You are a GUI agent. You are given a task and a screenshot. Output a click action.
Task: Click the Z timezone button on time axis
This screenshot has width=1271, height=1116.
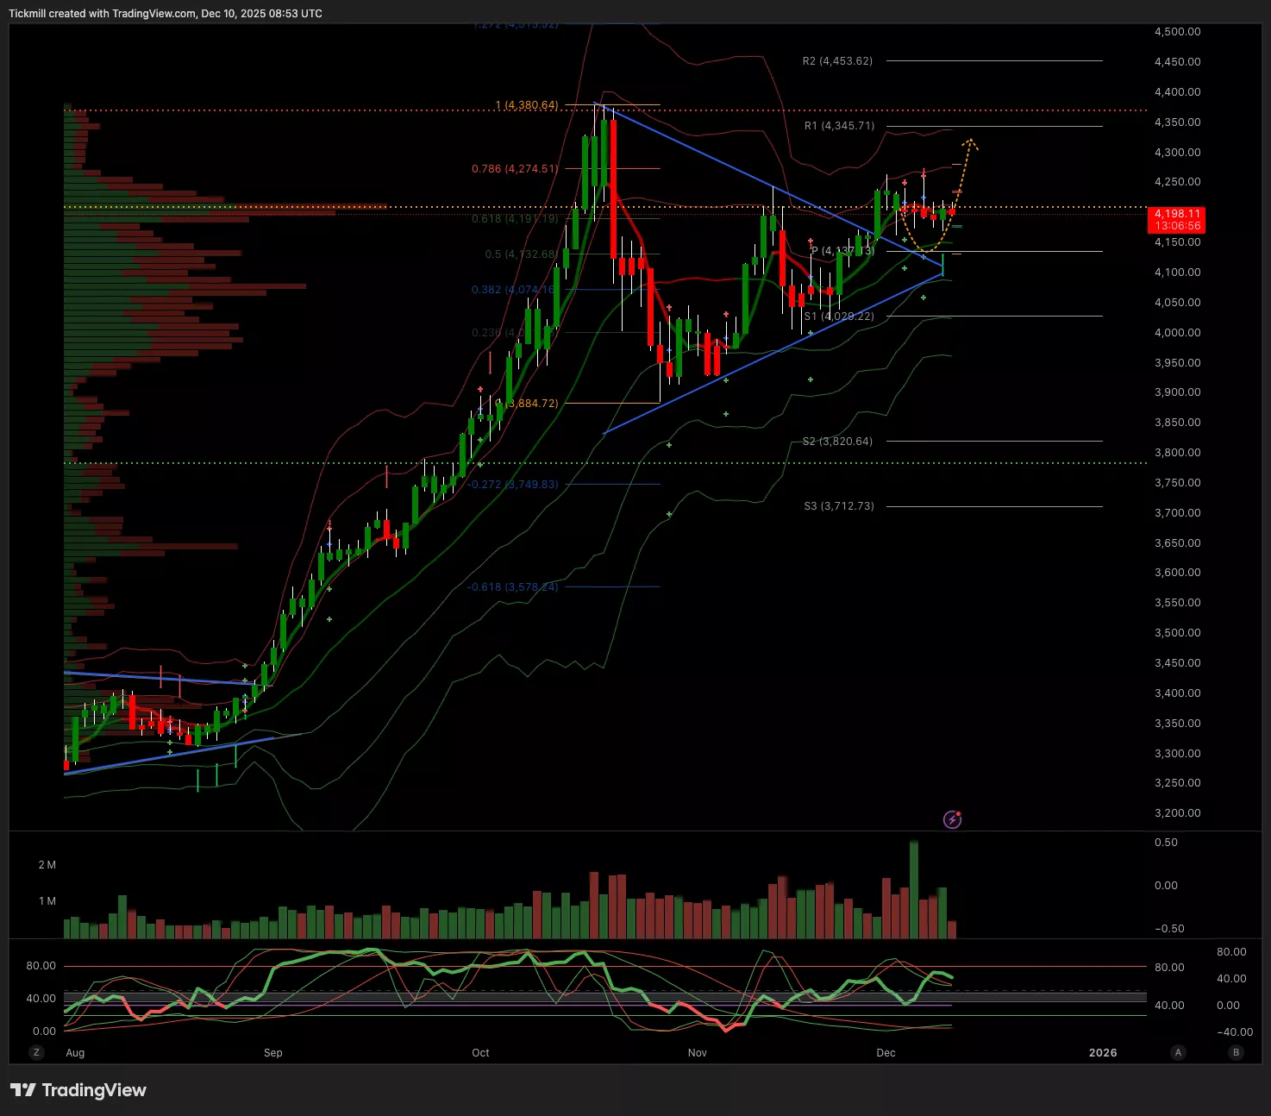click(x=36, y=1052)
